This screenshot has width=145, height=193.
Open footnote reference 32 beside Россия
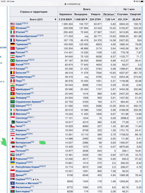[26, 52]
